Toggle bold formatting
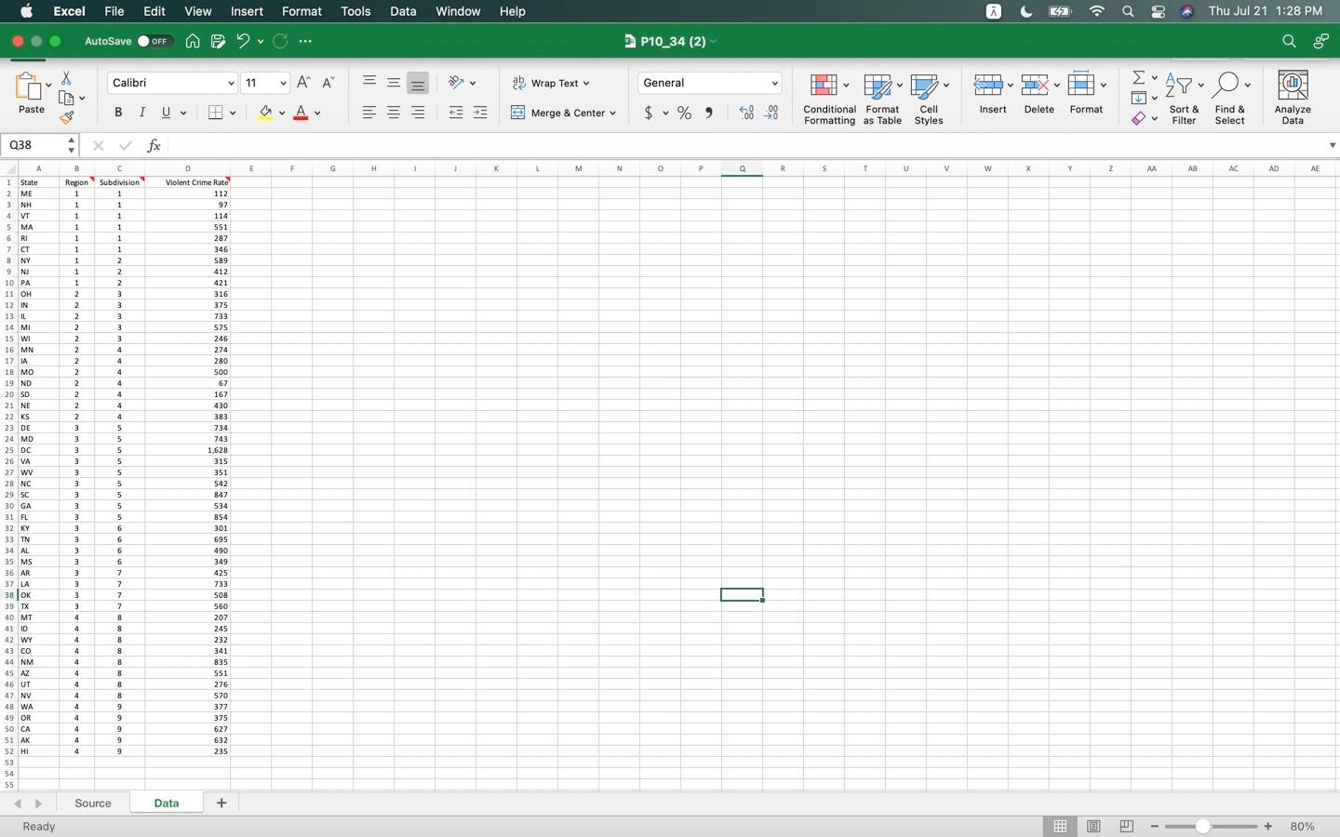This screenshot has width=1340, height=837. [118, 113]
